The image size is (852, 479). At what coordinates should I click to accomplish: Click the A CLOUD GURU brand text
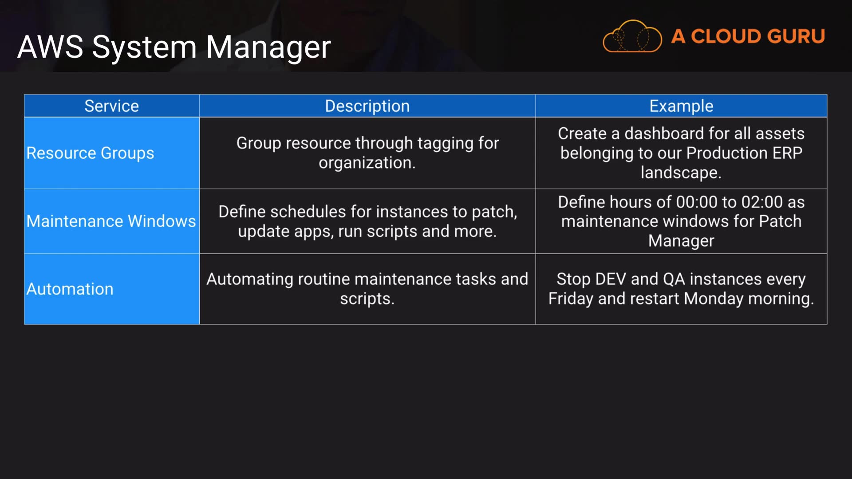[x=748, y=36]
